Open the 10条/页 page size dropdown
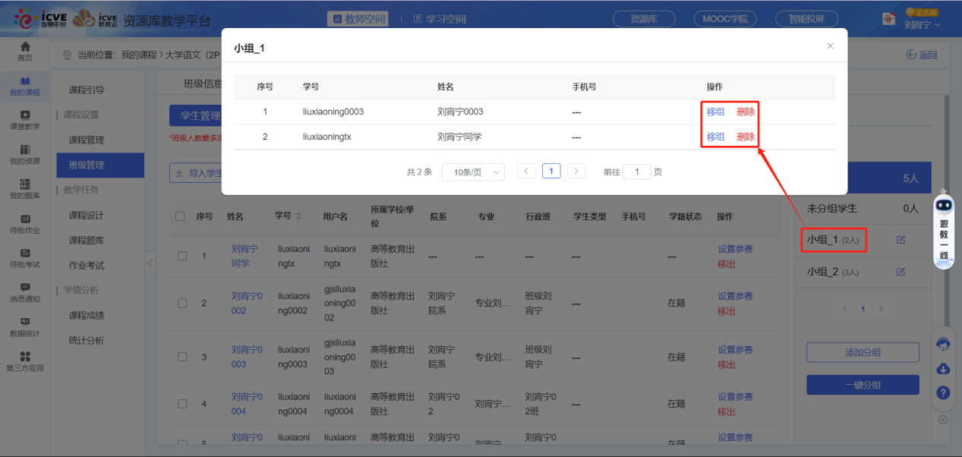 (473, 172)
